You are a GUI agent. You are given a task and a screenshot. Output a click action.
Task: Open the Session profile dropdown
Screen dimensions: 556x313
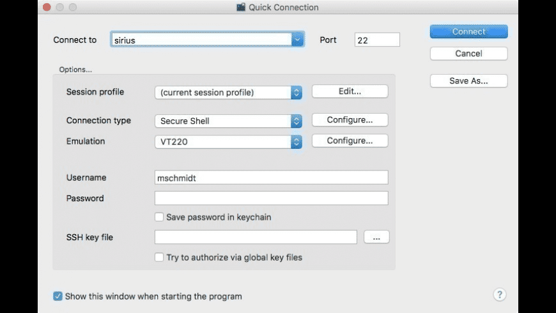coord(297,93)
